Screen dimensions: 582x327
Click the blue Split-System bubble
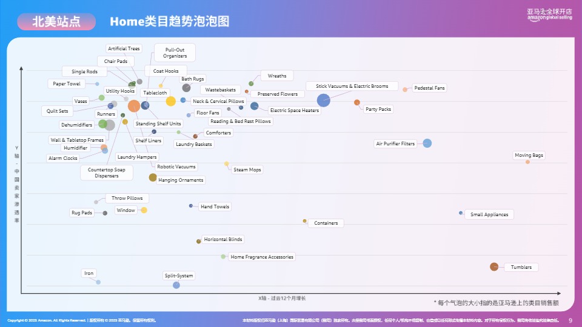tap(176, 285)
